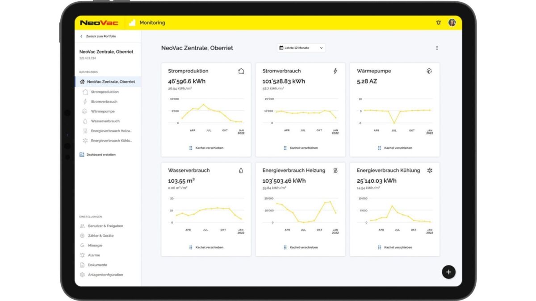536x301 pixels.
Task: Open Benutzer & Freigaben settings
Action: click(105, 226)
